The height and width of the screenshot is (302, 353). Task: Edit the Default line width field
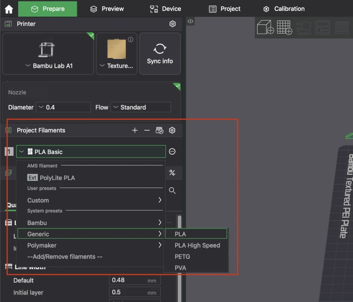(135, 280)
